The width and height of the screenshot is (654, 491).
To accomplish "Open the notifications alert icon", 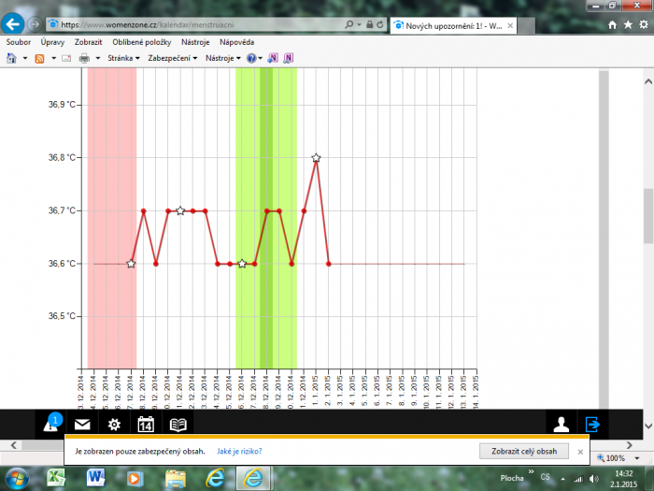I will point(50,425).
